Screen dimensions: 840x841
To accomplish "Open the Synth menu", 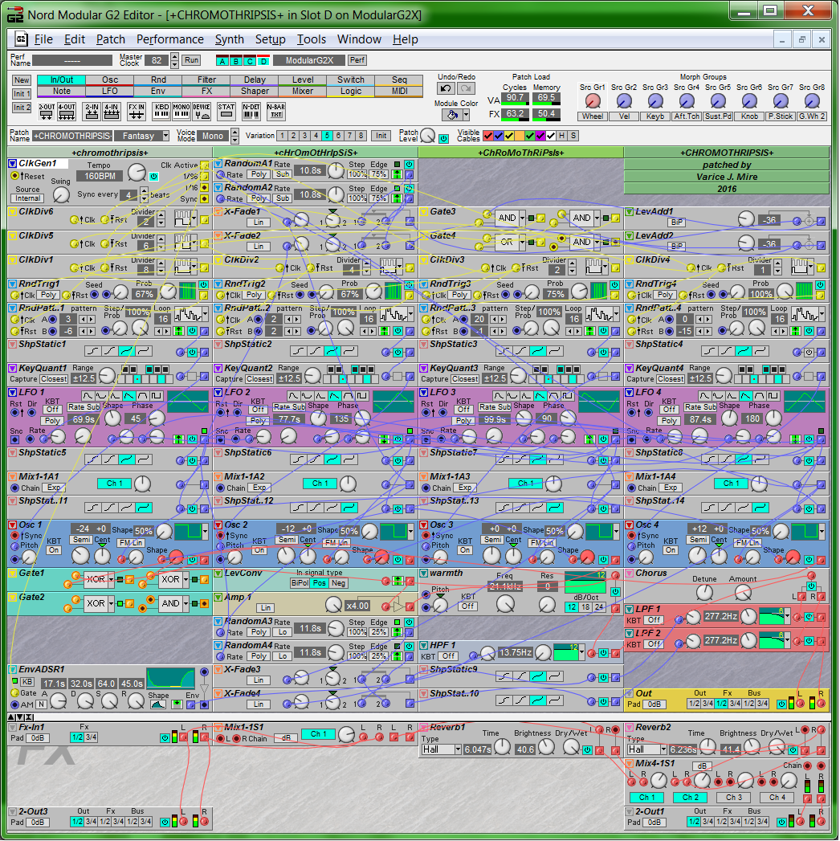I will coord(229,39).
